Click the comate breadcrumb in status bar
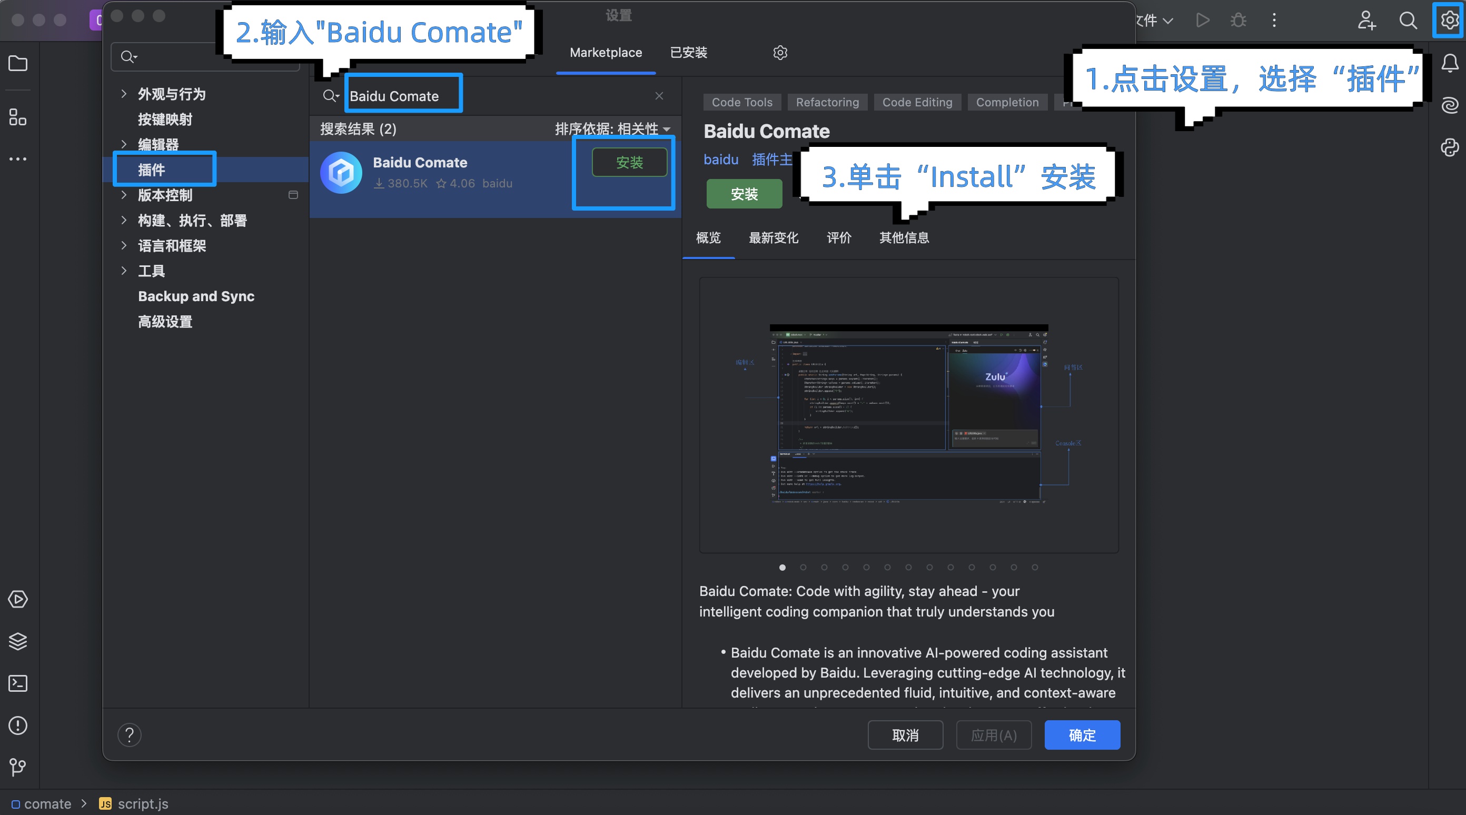The height and width of the screenshot is (815, 1466). [41, 803]
